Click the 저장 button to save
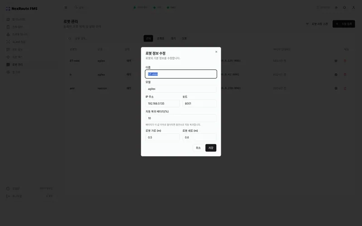The image size is (362, 226). point(211,148)
